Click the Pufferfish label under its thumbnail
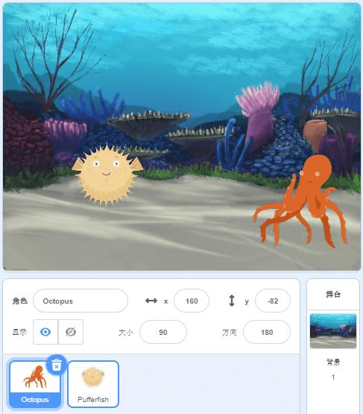This screenshot has width=363, height=414. (x=93, y=400)
